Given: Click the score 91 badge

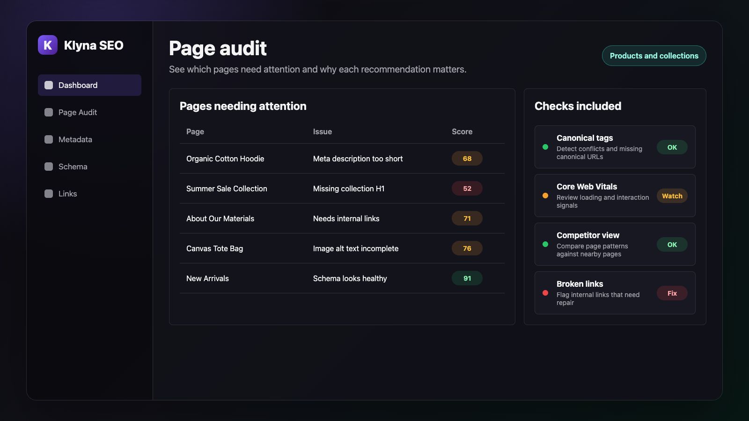Looking at the screenshot, I should pyautogui.click(x=467, y=278).
